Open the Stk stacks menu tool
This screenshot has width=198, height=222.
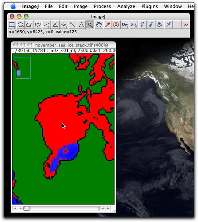pos(134,25)
